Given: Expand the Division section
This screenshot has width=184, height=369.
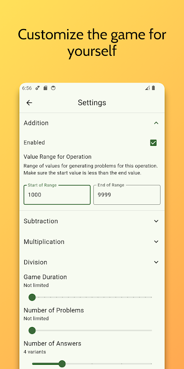Looking at the screenshot, I should (92, 262).
